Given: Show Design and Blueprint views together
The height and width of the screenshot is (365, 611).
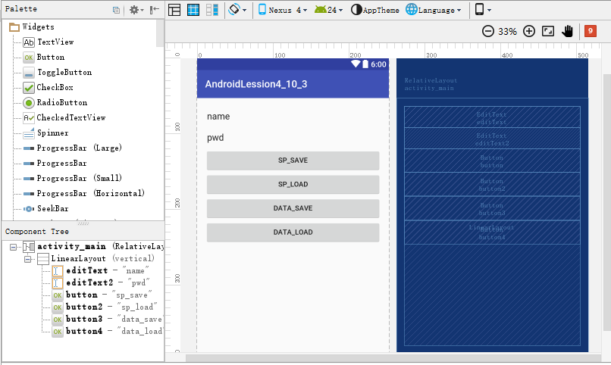Looking at the screenshot, I should 212,10.
